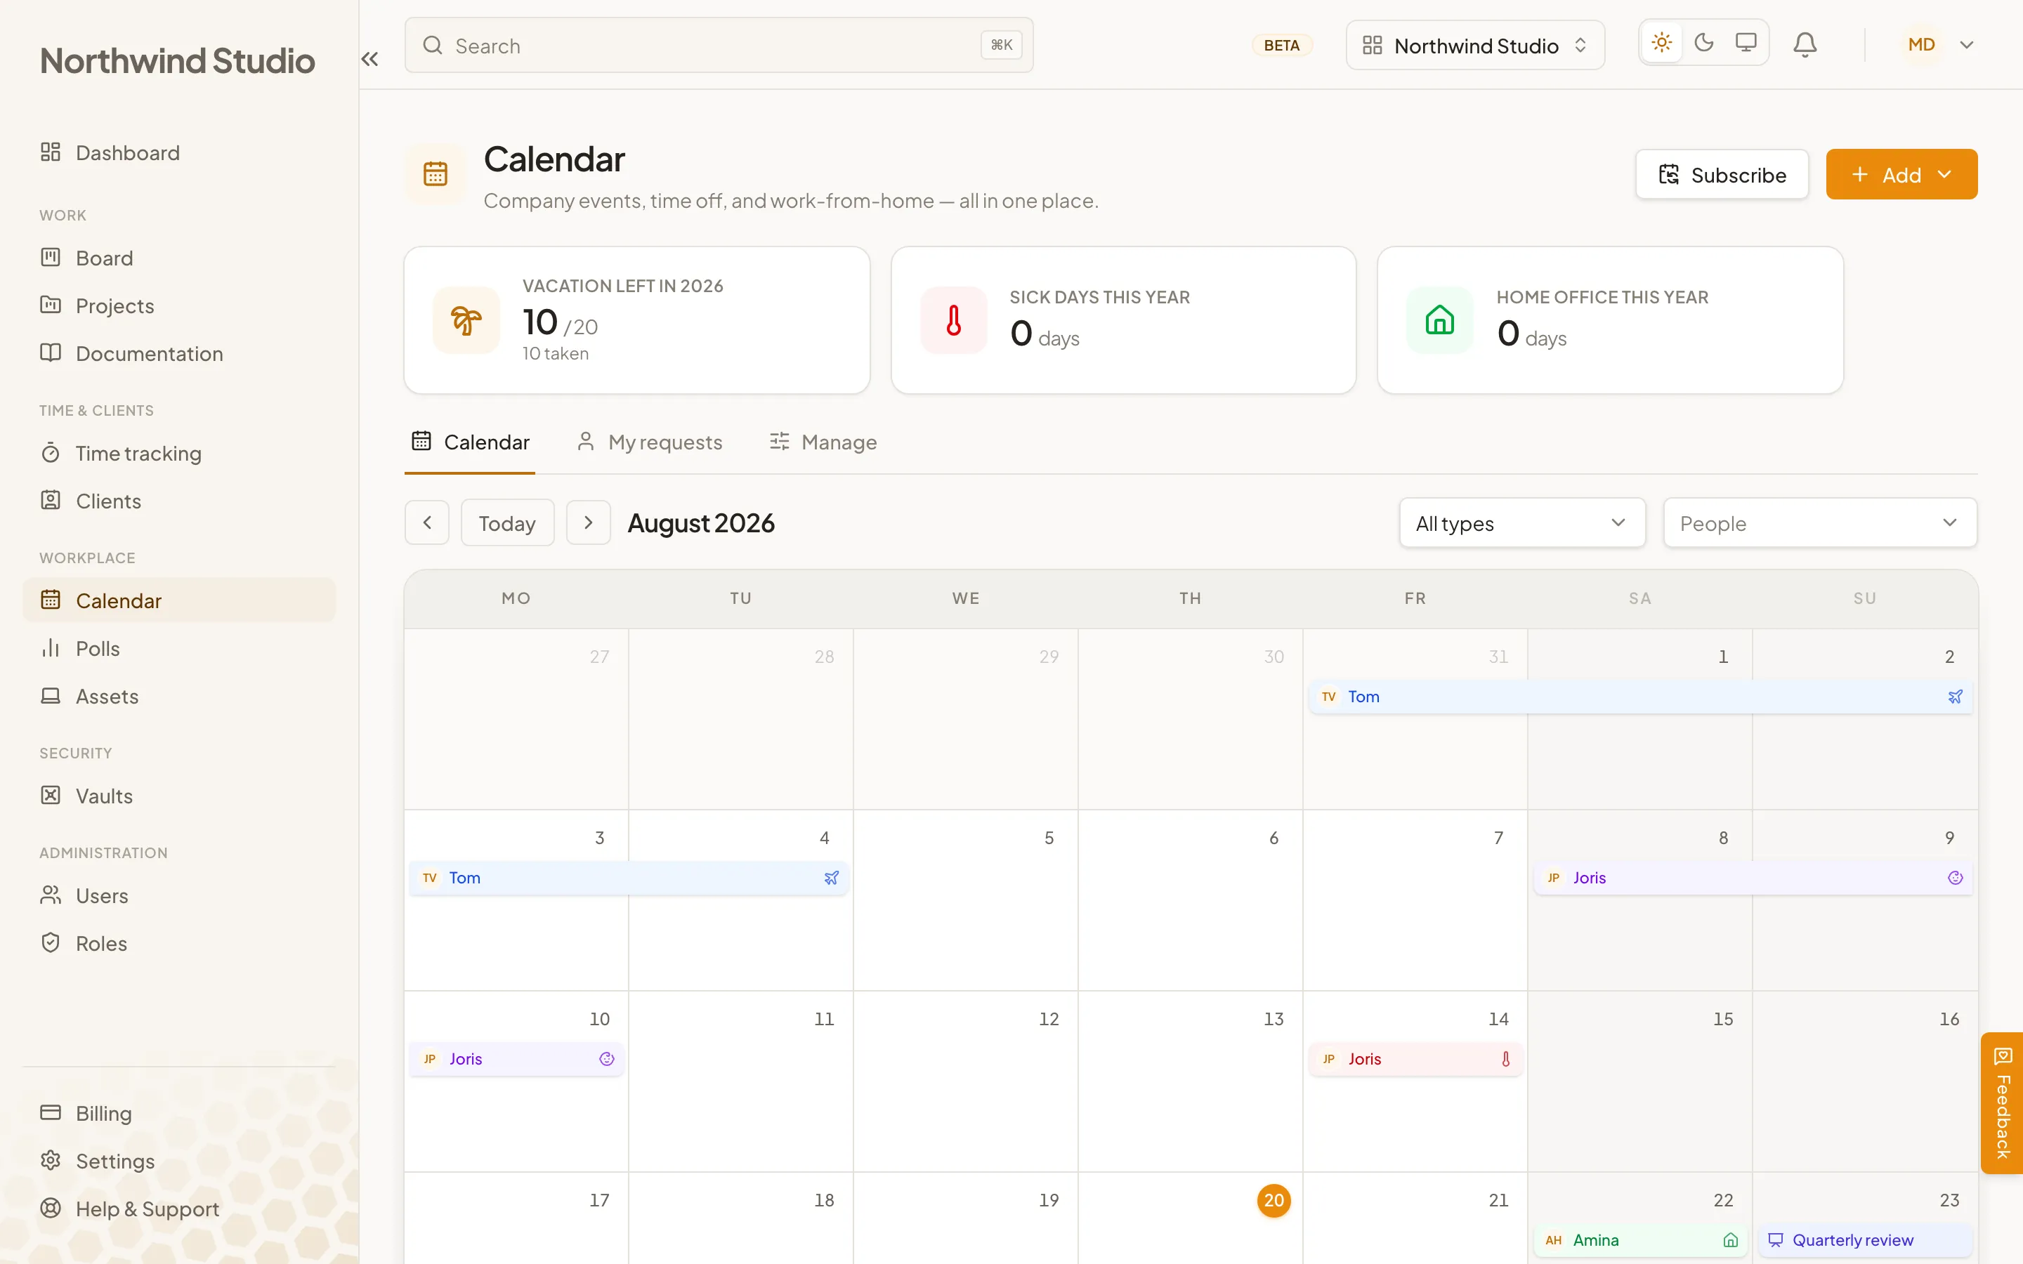
Task: Open Assets page
Action: 179,695
